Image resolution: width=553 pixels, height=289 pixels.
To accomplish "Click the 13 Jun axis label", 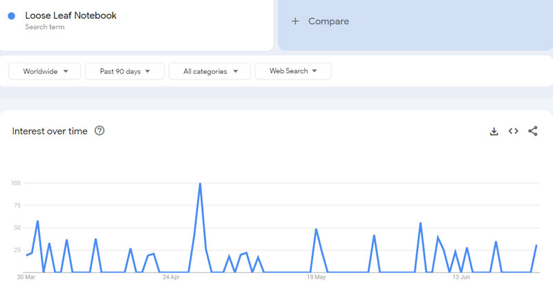I will pyautogui.click(x=461, y=277).
